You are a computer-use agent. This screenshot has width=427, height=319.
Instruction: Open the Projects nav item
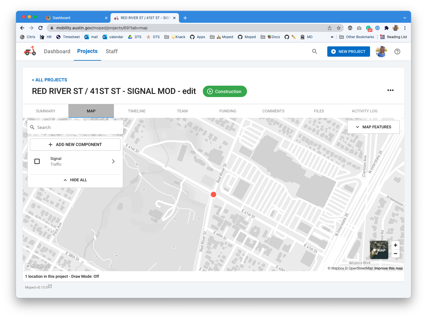point(87,51)
